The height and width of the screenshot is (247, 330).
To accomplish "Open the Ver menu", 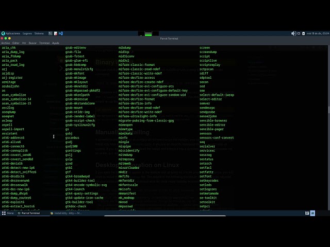I will [x=24, y=43].
